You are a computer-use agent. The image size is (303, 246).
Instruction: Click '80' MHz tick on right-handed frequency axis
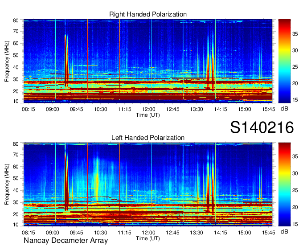pyautogui.click(x=16, y=20)
